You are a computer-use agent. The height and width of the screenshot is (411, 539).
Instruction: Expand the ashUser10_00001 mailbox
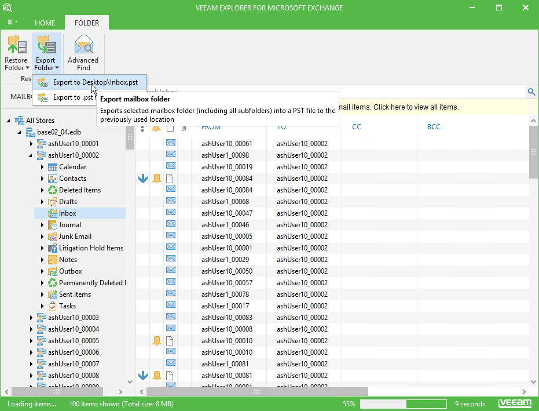coord(31,144)
